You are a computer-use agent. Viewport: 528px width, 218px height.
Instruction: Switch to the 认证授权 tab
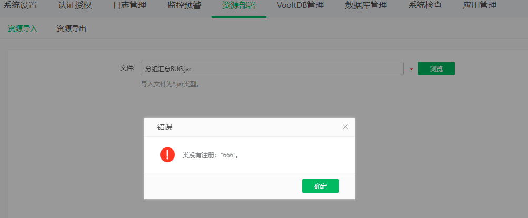[75, 6]
